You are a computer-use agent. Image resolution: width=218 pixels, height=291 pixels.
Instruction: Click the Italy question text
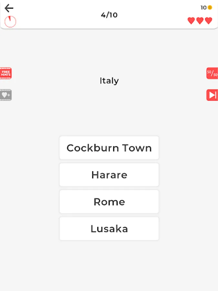[109, 81]
